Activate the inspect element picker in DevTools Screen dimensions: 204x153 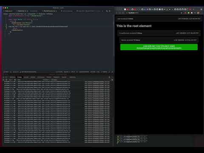(4, 77)
